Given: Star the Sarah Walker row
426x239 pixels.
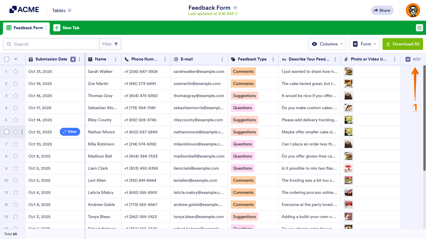Looking at the screenshot, I should point(16,71).
